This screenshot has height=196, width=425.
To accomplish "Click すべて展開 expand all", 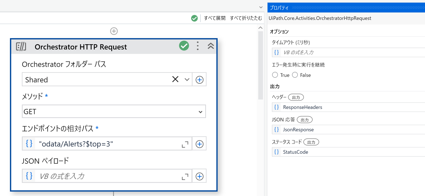I will coord(215,18).
